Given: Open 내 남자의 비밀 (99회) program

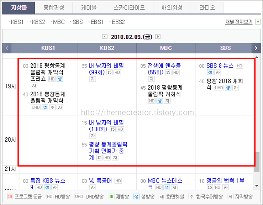Looking at the screenshot, I should coord(106,69).
